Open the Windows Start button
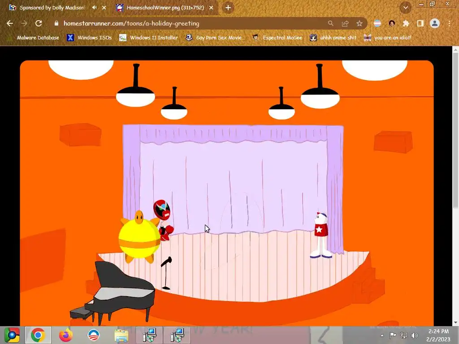459x344 pixels. coord(12,335)
